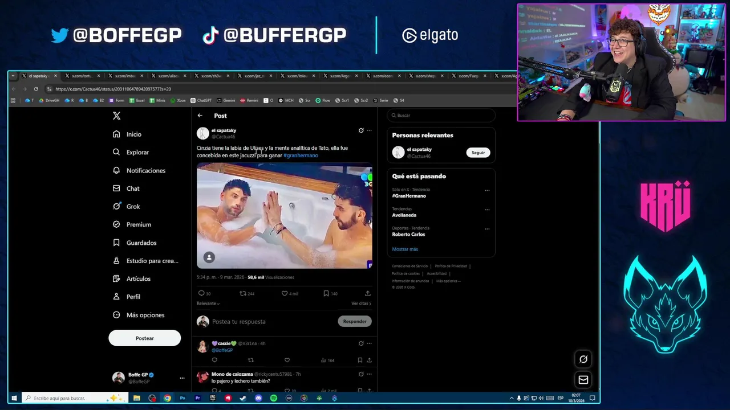Open Notificaciones in the sidebar

[139, 170]
